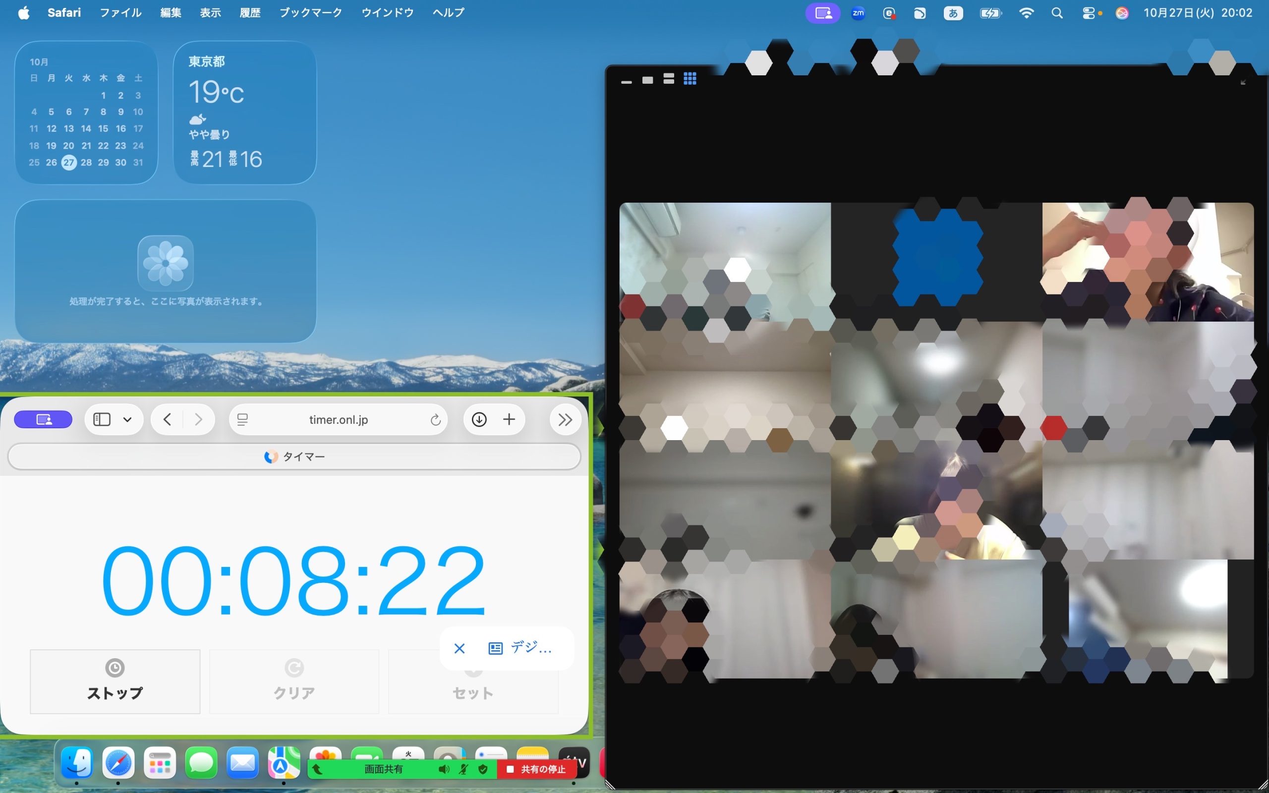This screenshot has height=793, width=1269.
Task: Open the ウインドウ menu
Action: (388, 12)
